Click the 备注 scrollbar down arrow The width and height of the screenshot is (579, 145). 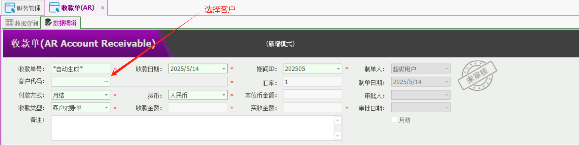tap(338, 136)
